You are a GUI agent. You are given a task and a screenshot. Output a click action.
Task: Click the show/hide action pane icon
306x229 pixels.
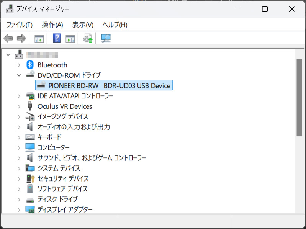[70, 38]
